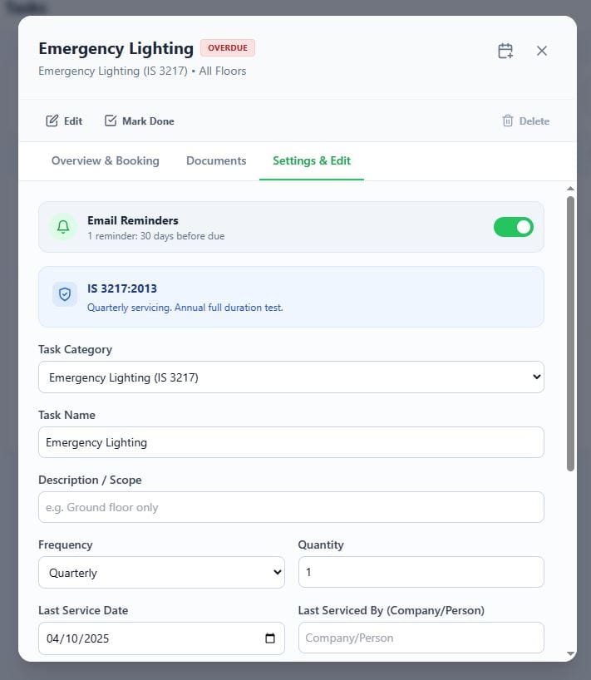Open the Task Category dropdown

(291, 377)
